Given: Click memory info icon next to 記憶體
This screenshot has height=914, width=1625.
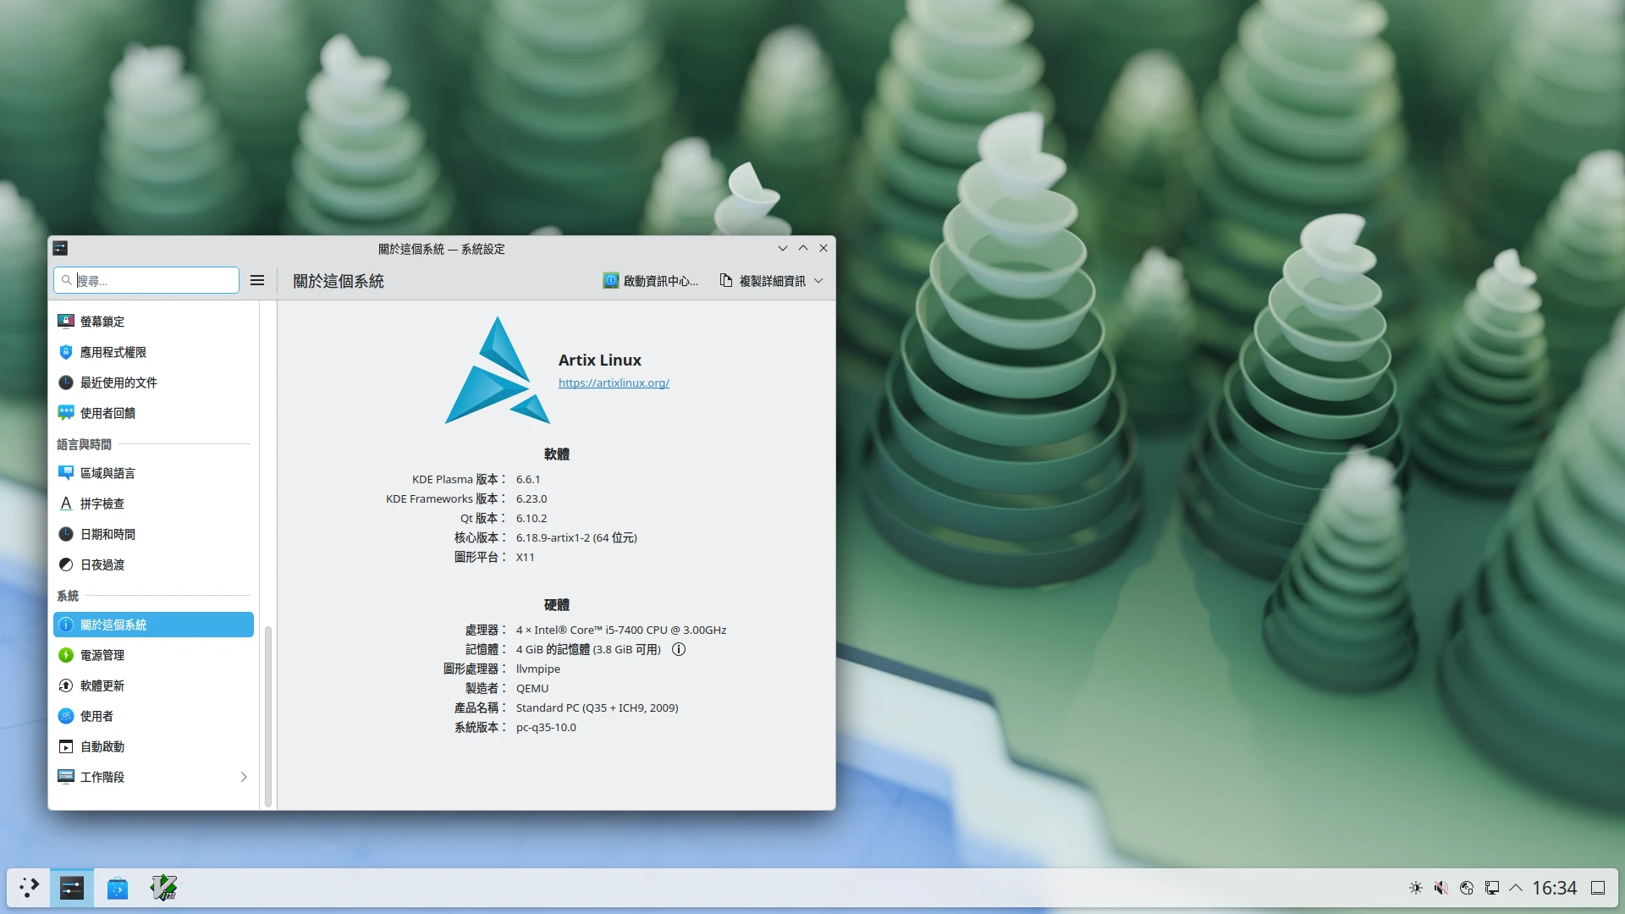Looking at the screenshot, I should 679,649.
